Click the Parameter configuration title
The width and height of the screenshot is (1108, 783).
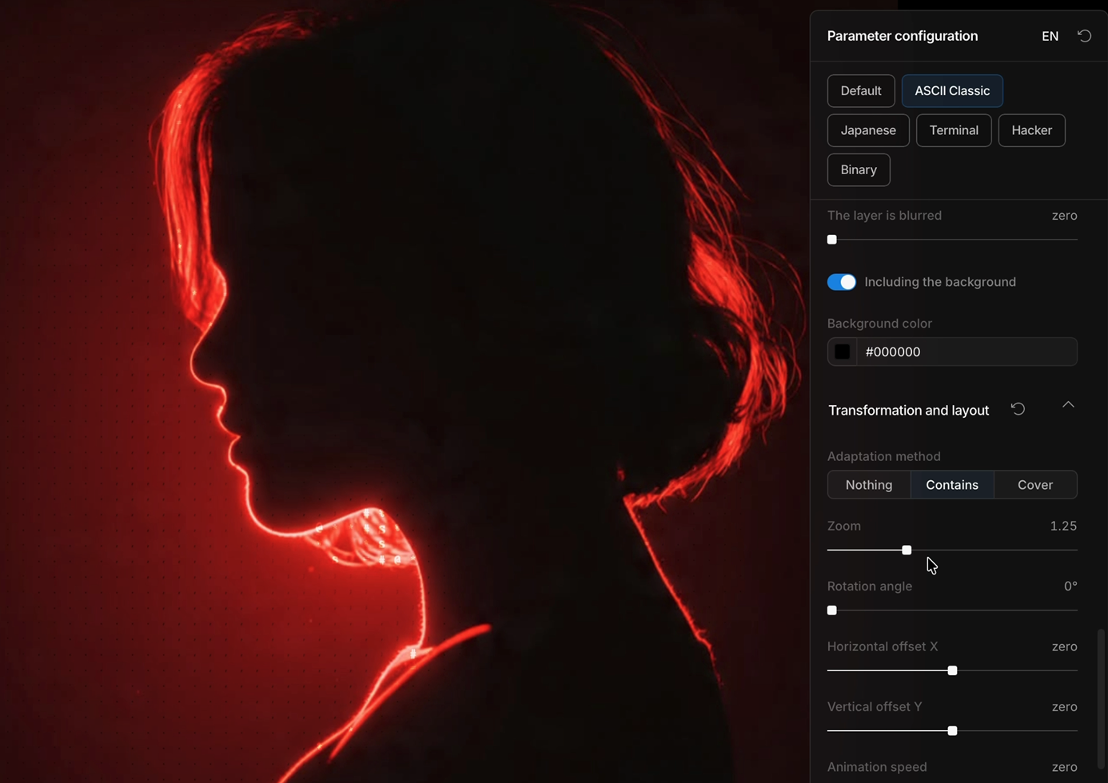903,36
